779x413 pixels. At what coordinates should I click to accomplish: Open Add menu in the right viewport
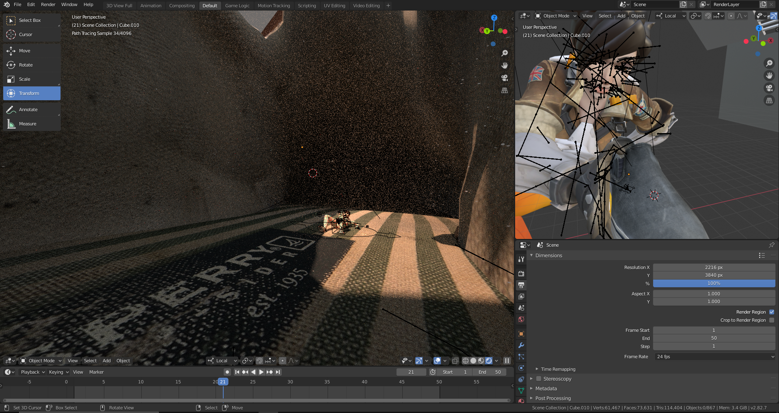[x=621, y=16]
